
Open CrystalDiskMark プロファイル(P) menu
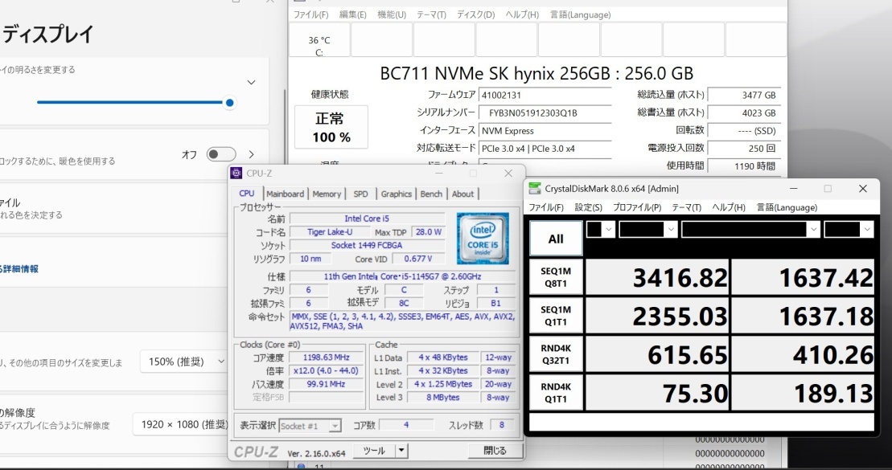click(636, 207)
